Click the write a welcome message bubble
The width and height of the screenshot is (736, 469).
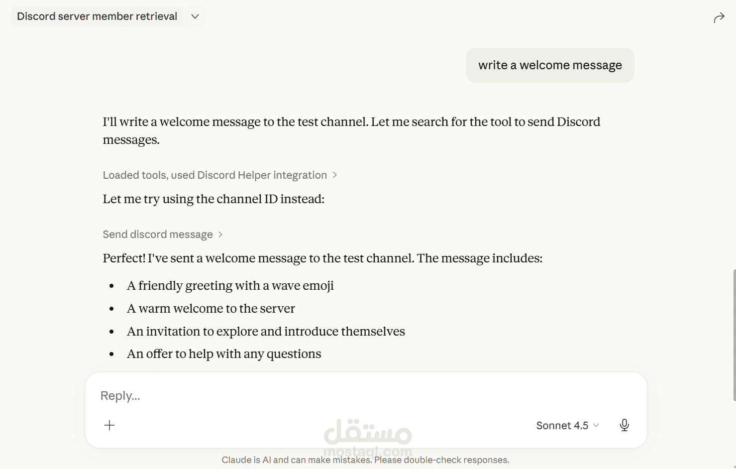pyautogui.click(x=550, y=65)
